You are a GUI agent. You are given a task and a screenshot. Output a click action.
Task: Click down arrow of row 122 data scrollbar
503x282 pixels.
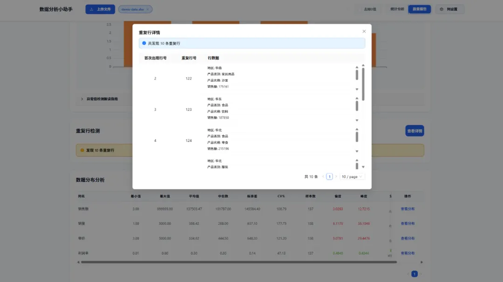(357, 89)
